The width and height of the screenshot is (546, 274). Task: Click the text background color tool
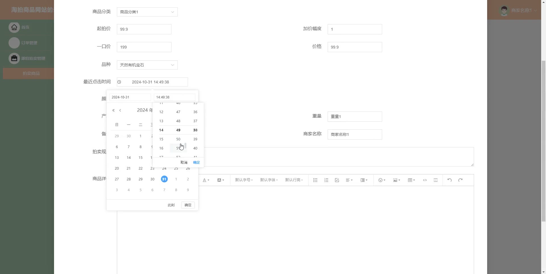221,180
